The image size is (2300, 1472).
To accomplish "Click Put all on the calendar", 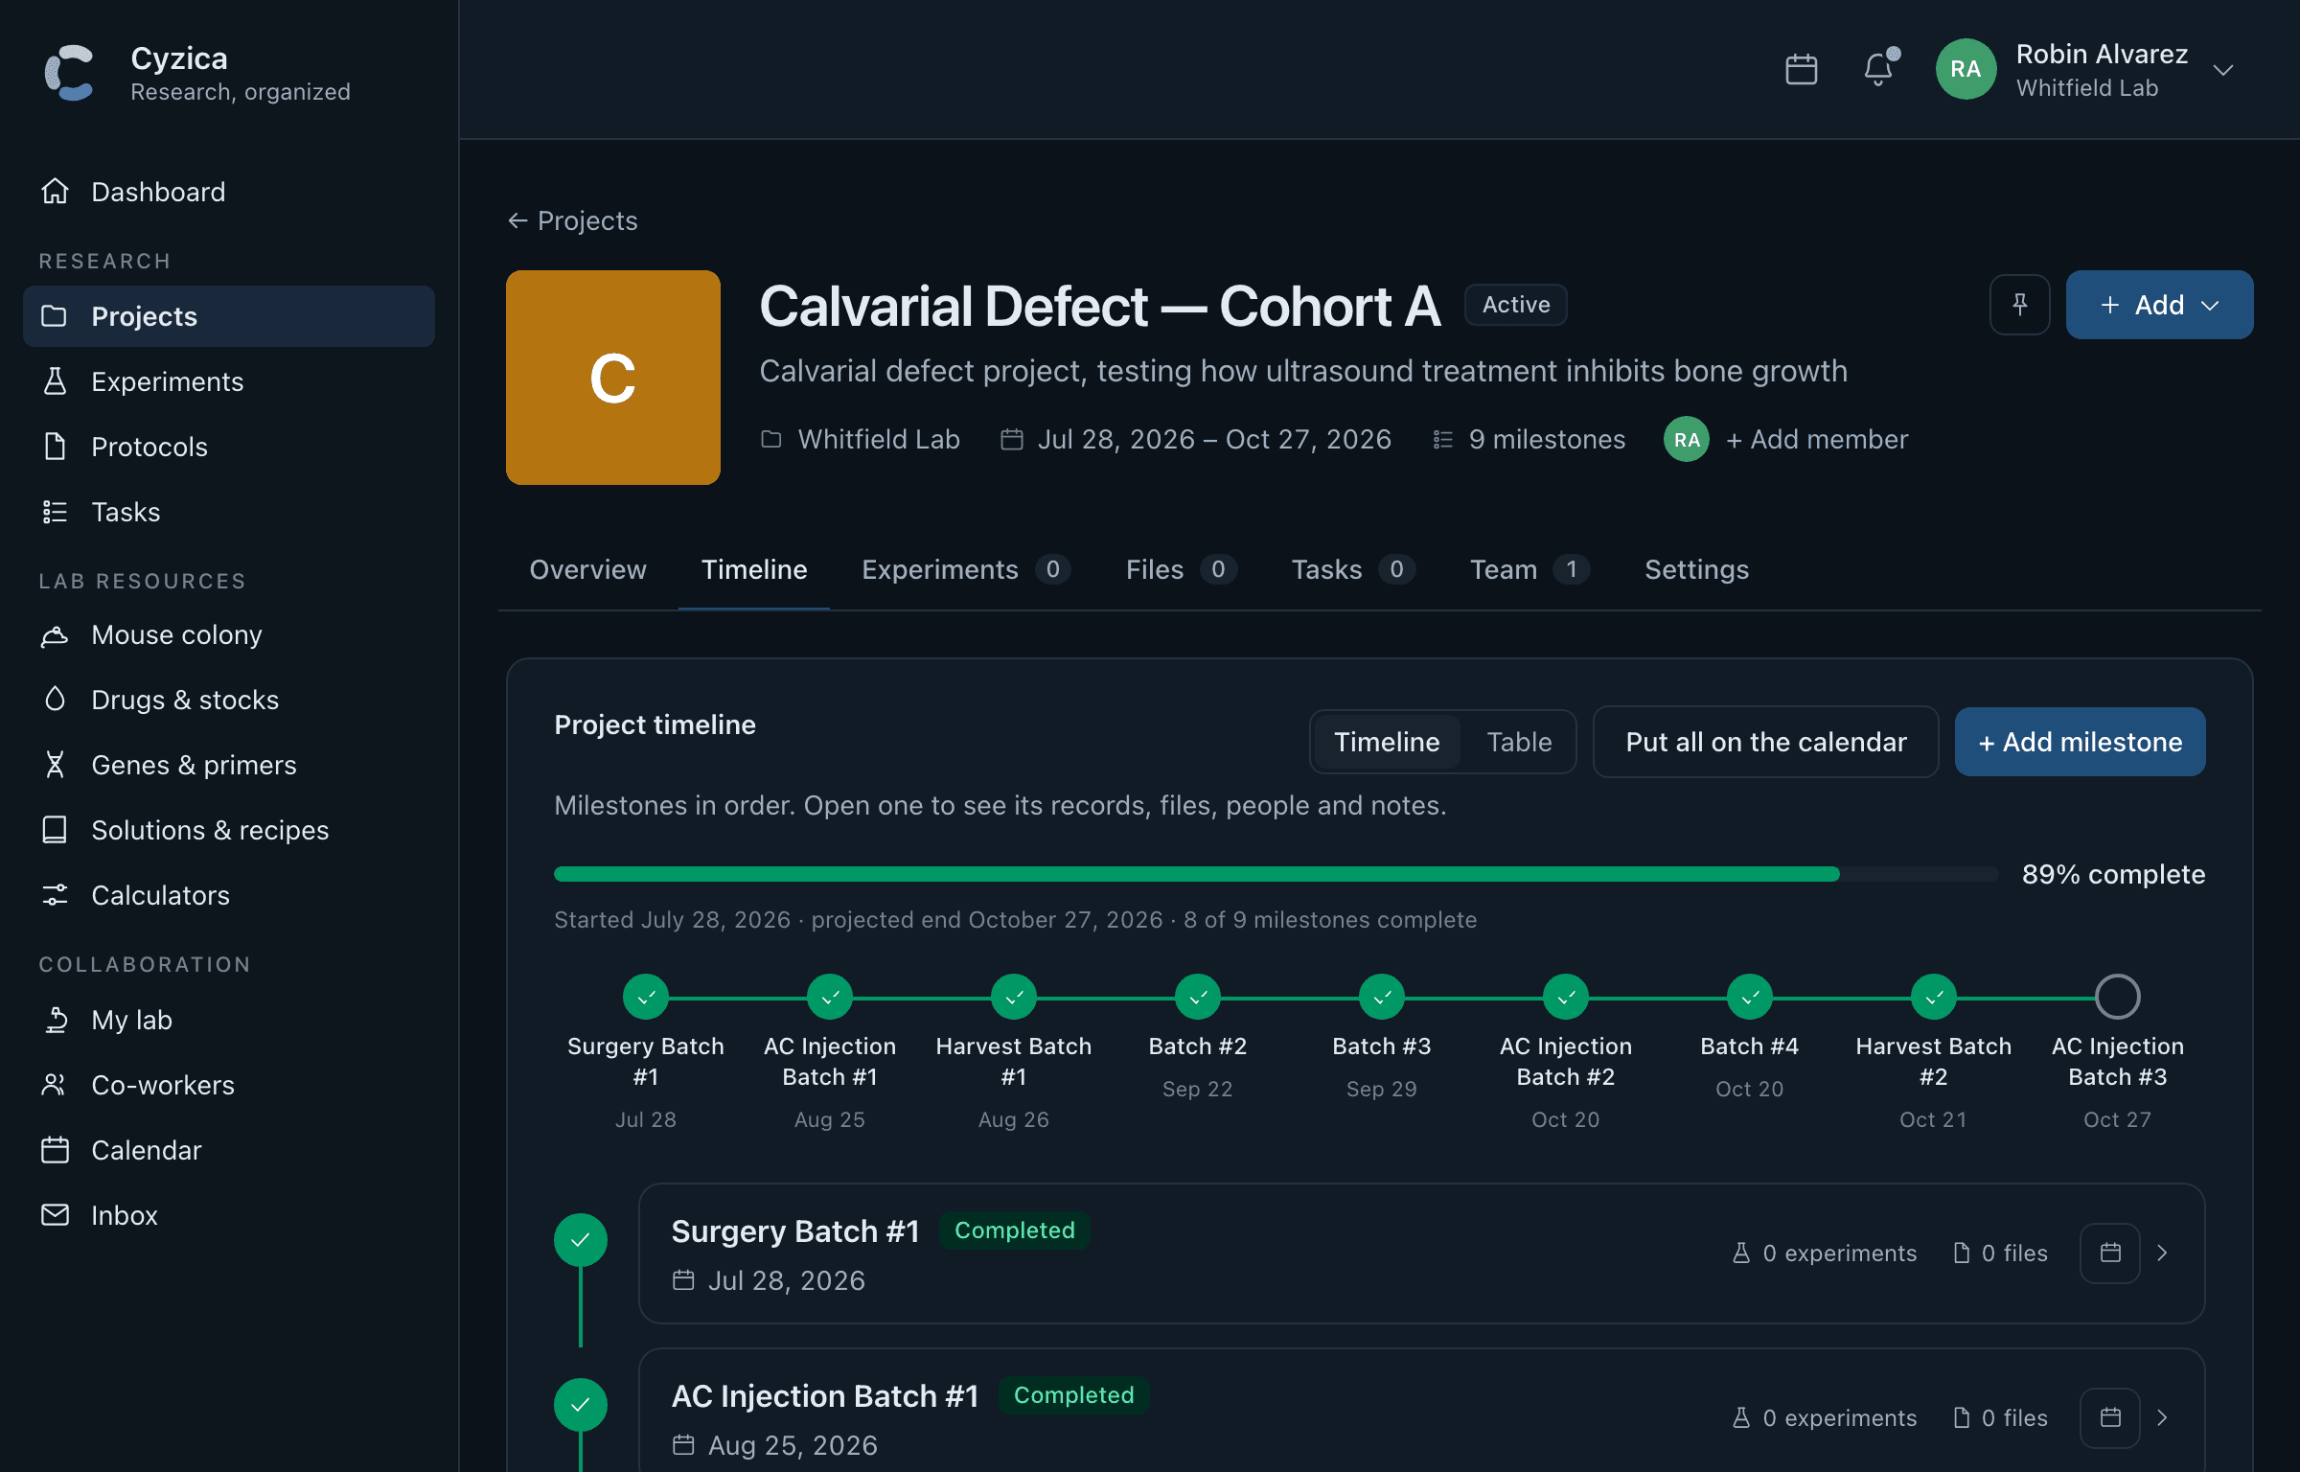I will tap(1765, 742).
